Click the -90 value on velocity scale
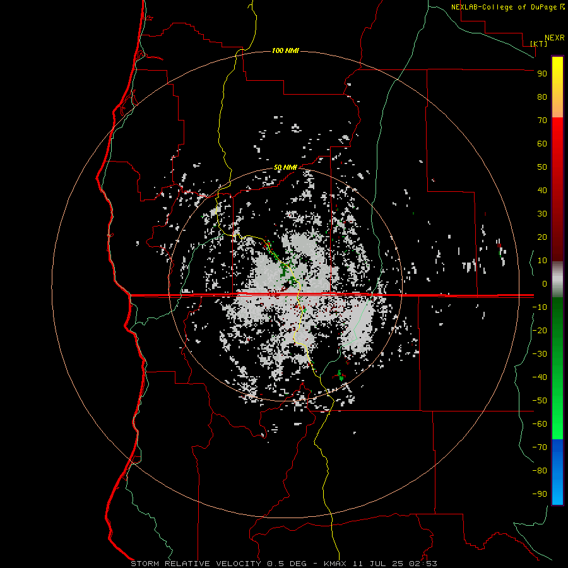 coord(540,494)
